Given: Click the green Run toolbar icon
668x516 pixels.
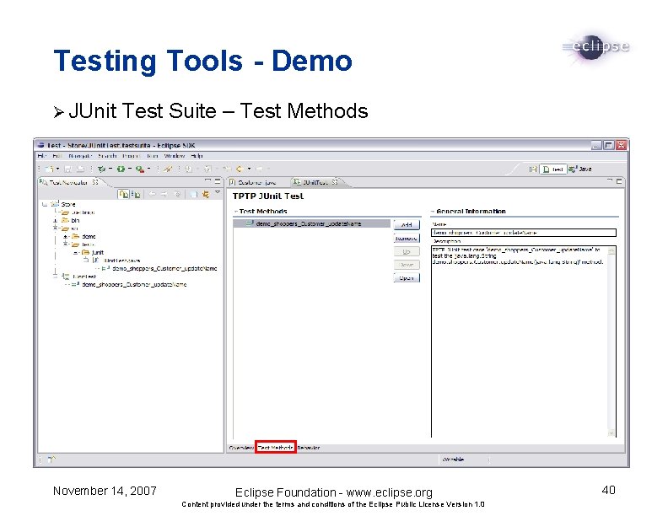Looking at the screenshot, I should pyautogui.click(x=121, y=169).
